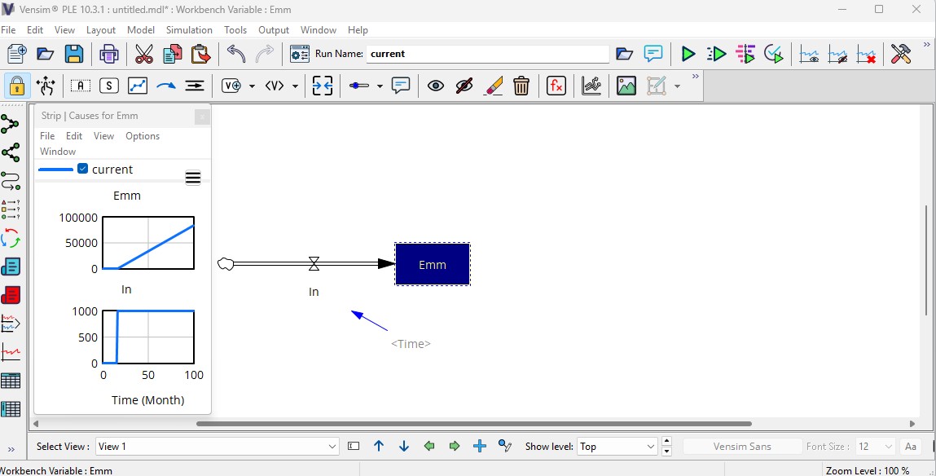936x476 pixels.
Task: Expand the left sidebar overflow chevron
Action: tap(11, 449)
